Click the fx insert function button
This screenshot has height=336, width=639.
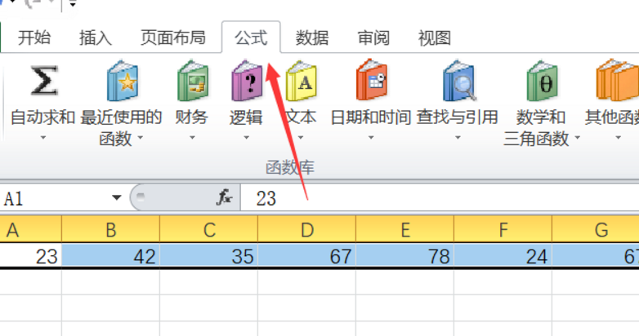point(225,197)
